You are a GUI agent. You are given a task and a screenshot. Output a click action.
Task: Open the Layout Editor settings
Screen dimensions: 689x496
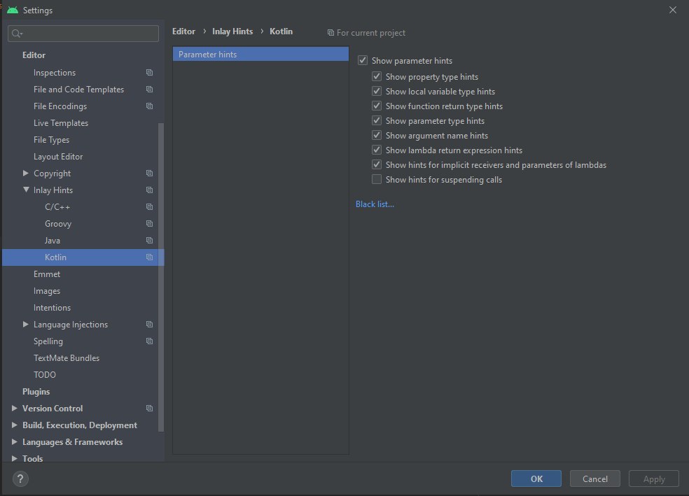[x=58, y=156]
